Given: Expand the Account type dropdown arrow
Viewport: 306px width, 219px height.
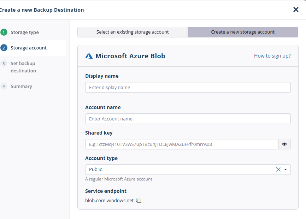Looking at the screenshot, I should 286,170.
